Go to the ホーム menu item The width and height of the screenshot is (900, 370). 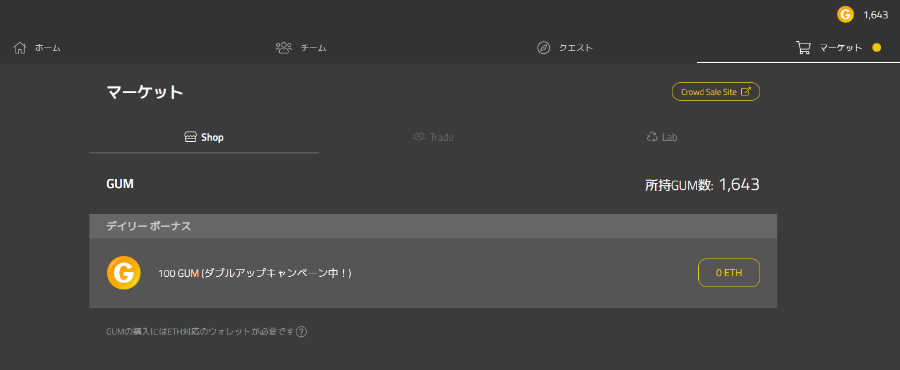click(x=48, y=48)
